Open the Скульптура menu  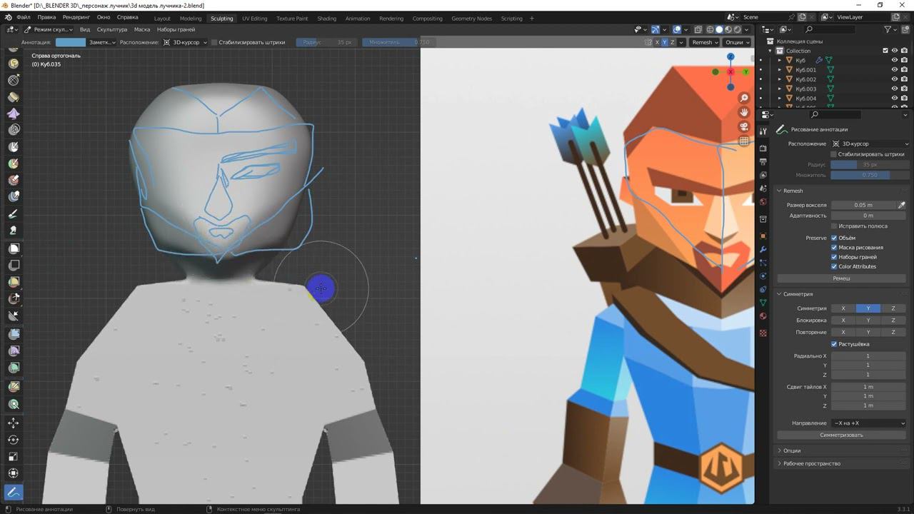point(111,29)
